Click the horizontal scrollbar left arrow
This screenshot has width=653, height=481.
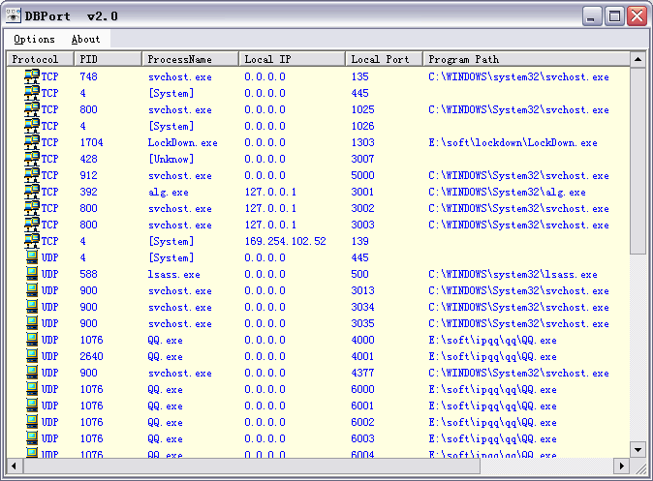tap(15, 466)
